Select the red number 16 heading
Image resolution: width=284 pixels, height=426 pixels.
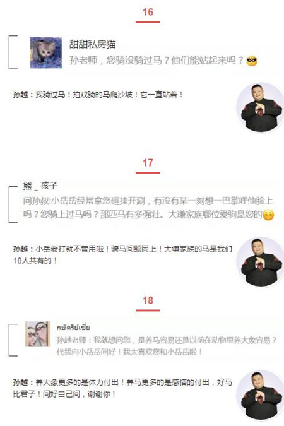[148, 12]
